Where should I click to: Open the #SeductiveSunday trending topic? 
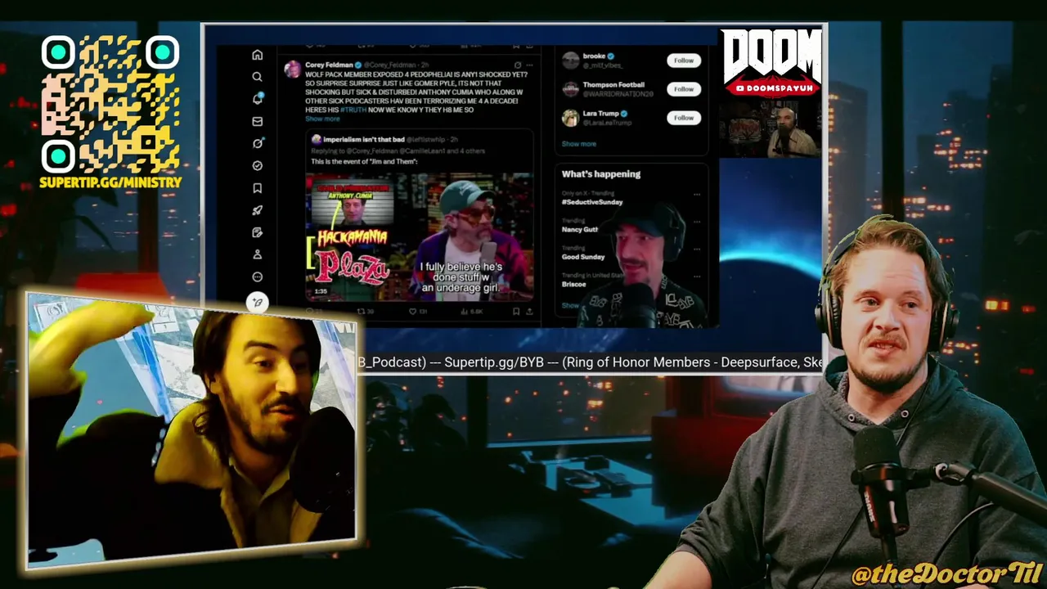[592, 202]
